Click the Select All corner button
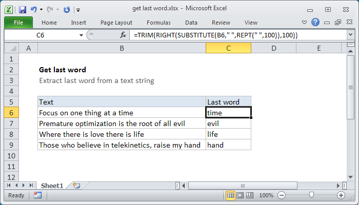 tap(11, 48)
